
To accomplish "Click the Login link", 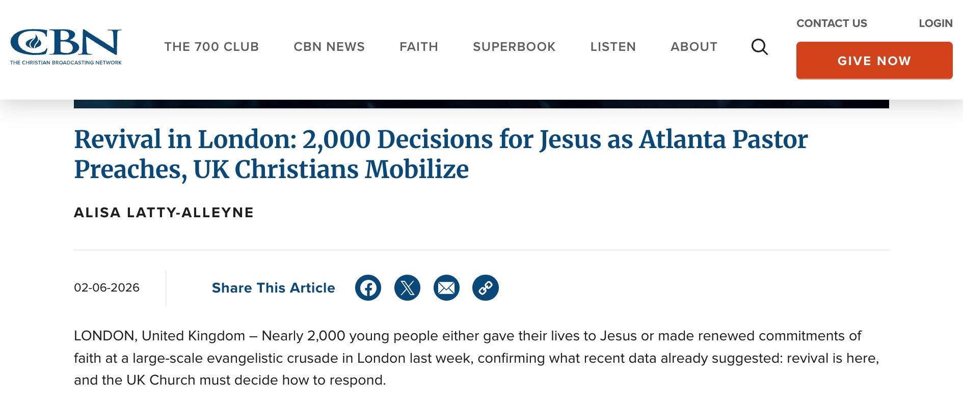I will 935,23.
